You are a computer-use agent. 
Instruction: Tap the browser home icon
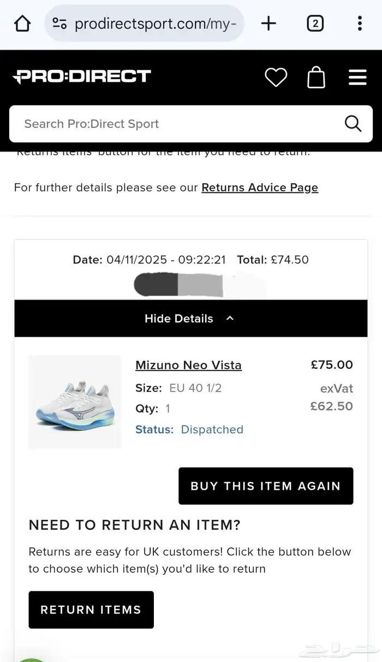coord(22,24)
